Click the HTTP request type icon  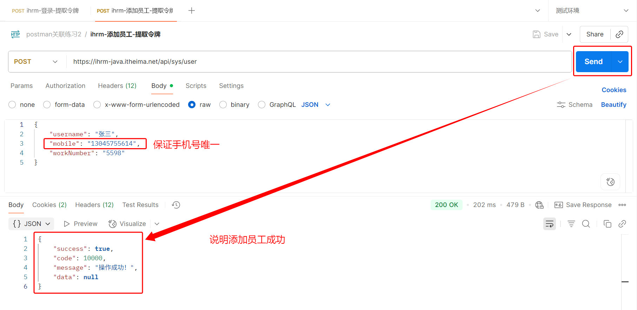(x=15, y=34)
